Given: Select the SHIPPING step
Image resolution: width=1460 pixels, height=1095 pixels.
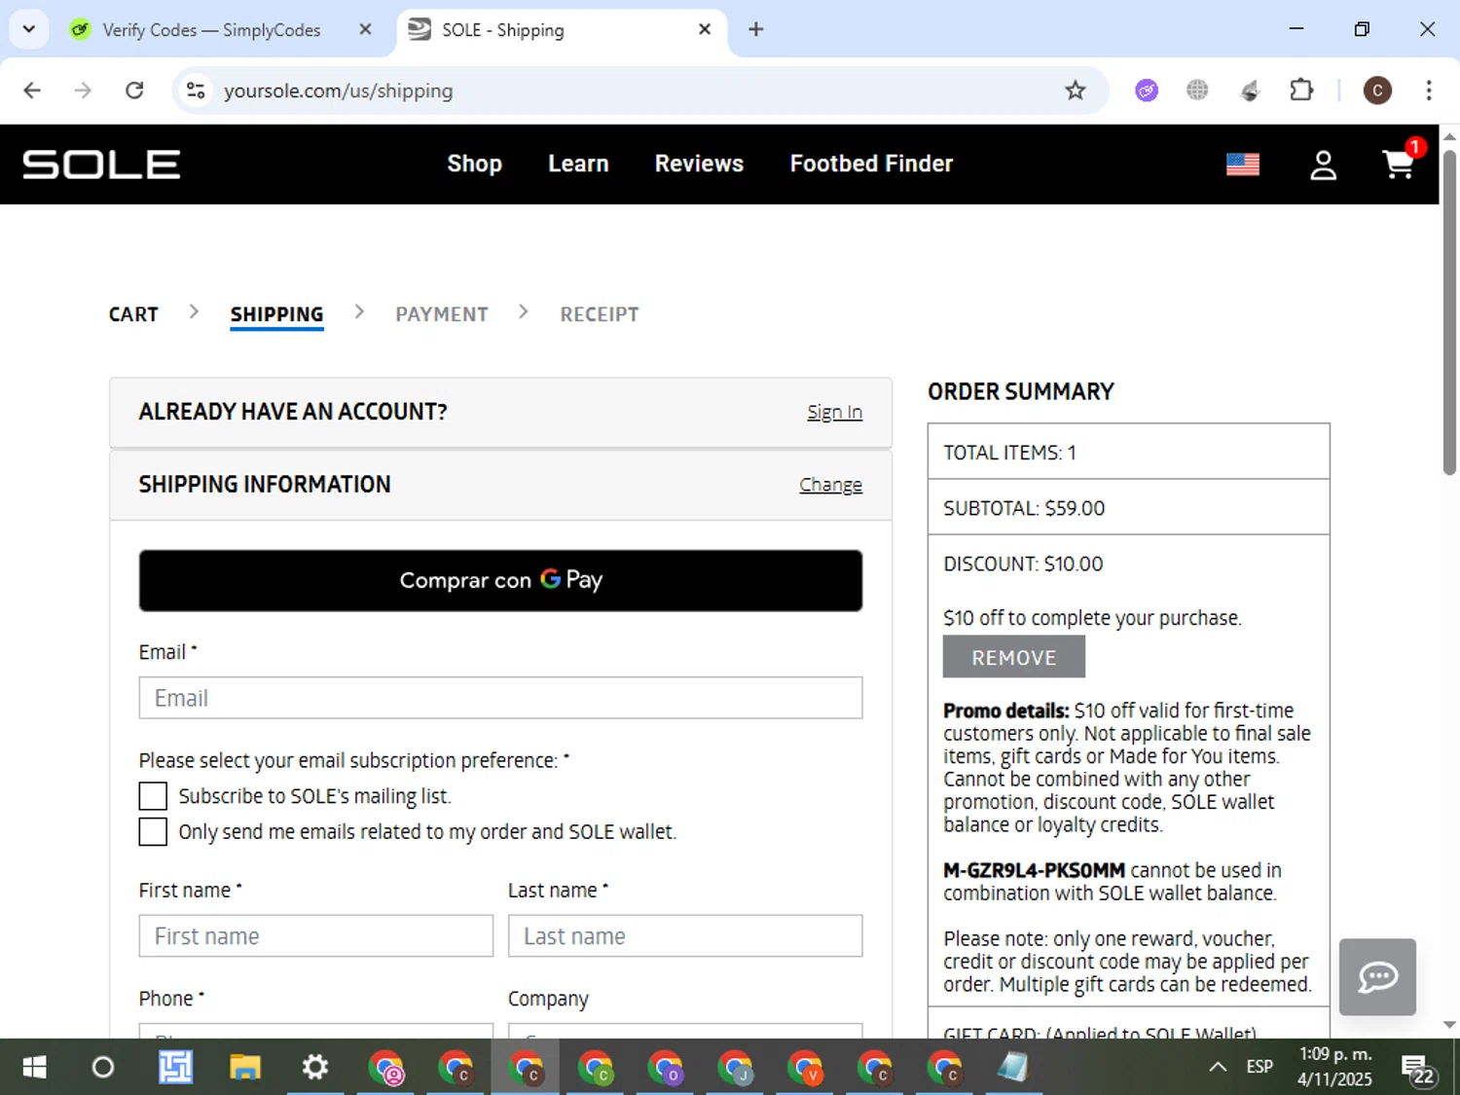Looking at the screenshot, I should [x=276, y=314].
